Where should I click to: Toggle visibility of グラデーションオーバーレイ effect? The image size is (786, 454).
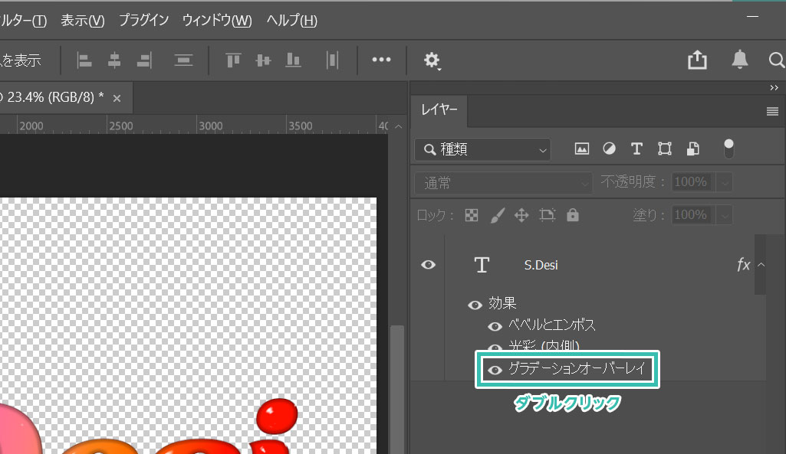tap(495, 371)
